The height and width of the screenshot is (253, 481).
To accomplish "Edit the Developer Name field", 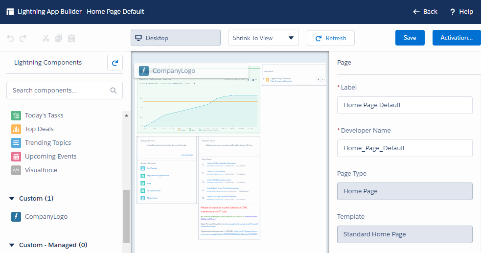I will tap(405, 148).
